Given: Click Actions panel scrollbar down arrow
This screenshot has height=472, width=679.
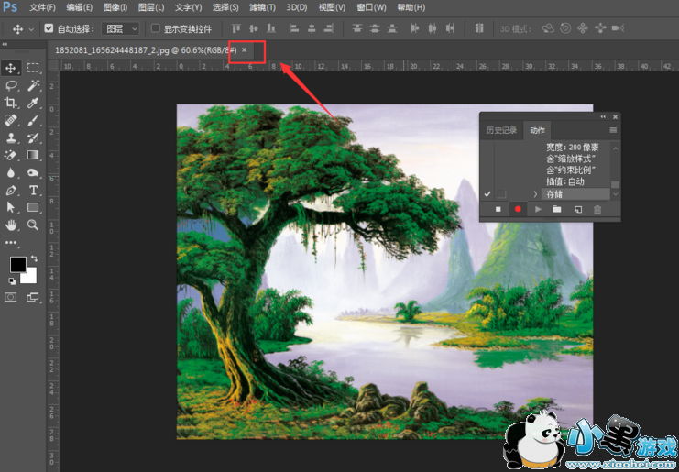Looking at the screenshot, I should tap(616, 194).
